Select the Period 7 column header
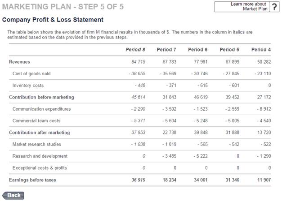282x202 pixels. tap(166, 49)
